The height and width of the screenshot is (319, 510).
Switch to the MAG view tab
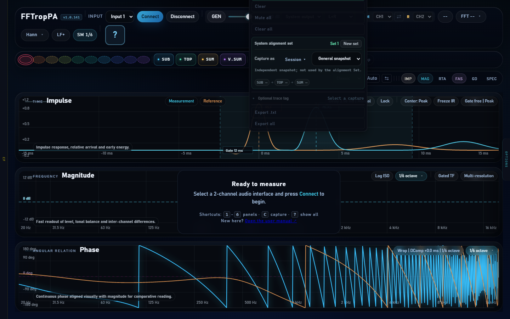coord(425,79)
